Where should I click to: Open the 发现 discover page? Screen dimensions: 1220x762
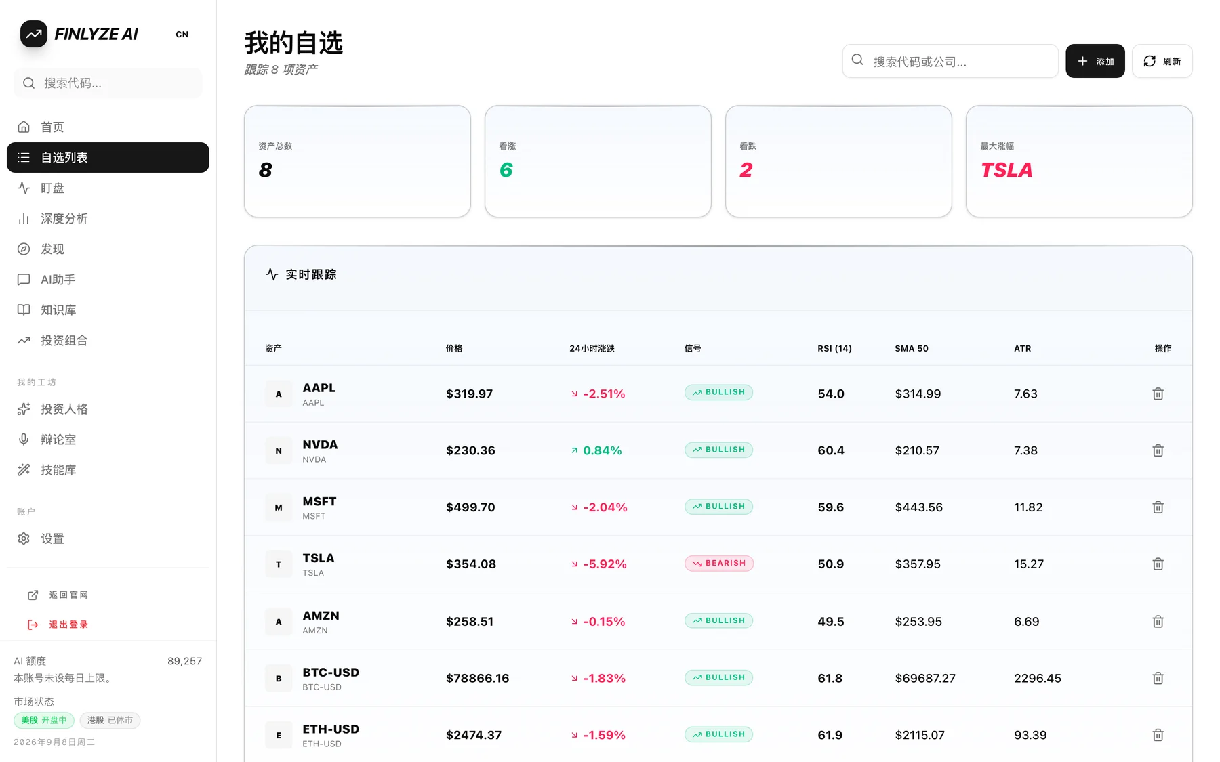(108, 249)
